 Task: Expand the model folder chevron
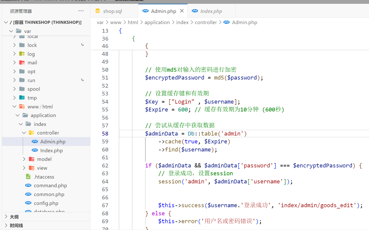pyautogui.click(x=24, y=159)
